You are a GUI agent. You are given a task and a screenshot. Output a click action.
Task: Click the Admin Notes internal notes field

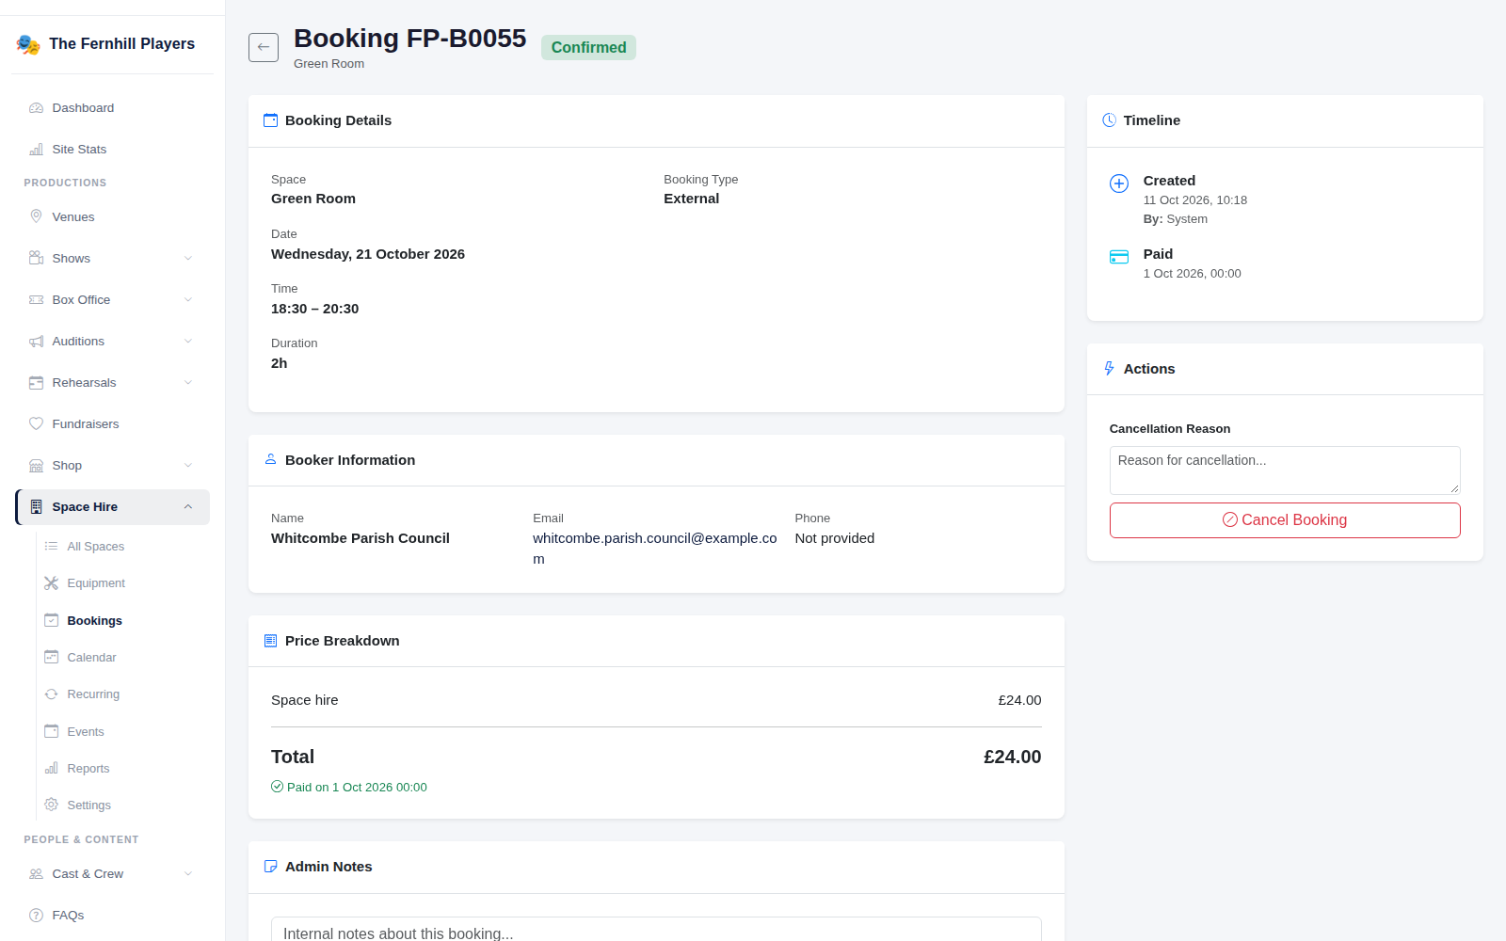pos(656,930)
